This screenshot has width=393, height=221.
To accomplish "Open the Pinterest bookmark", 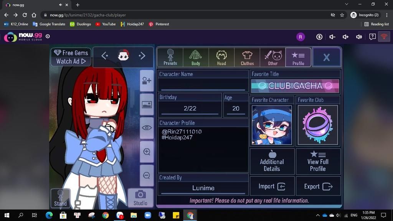I will pyautogui.click(x=159, y=24).
